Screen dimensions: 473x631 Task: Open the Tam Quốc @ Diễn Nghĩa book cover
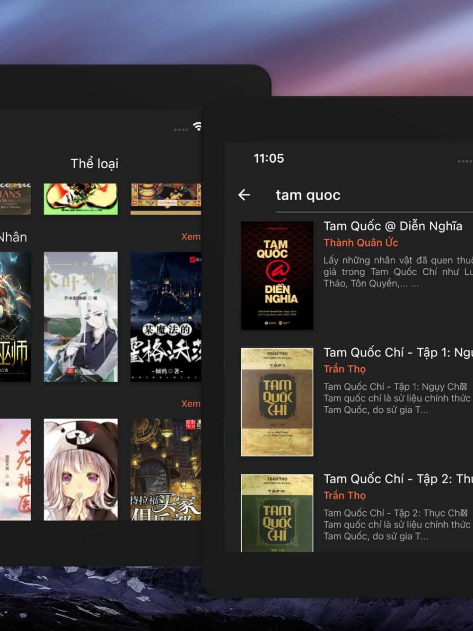point(277,275)
